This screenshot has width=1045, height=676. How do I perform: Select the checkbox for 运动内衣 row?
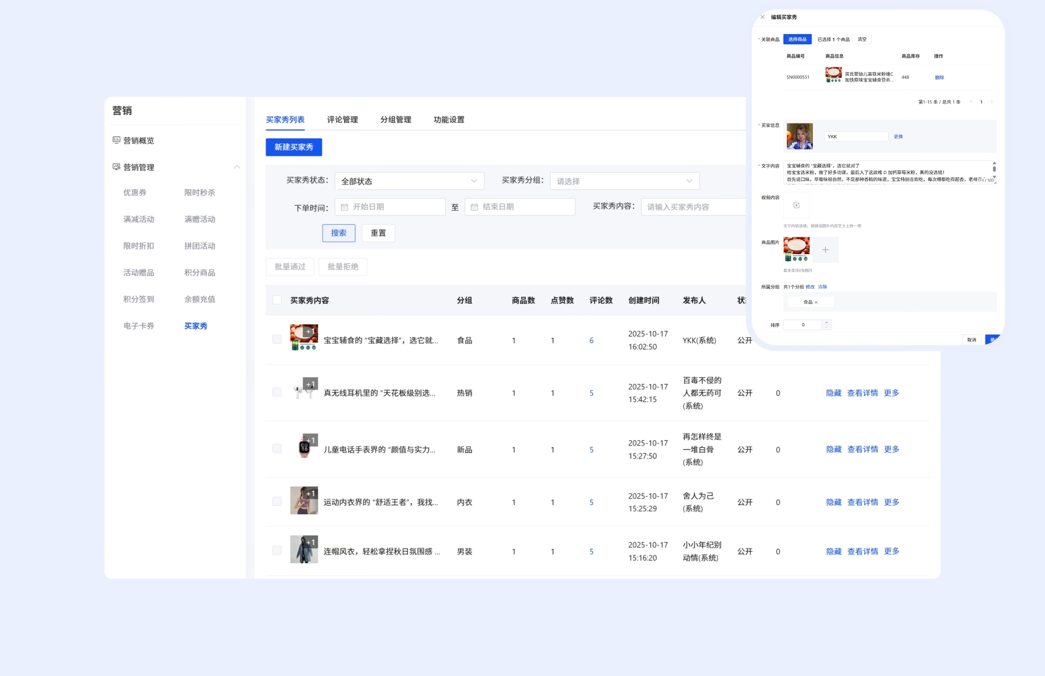[277, 501]
